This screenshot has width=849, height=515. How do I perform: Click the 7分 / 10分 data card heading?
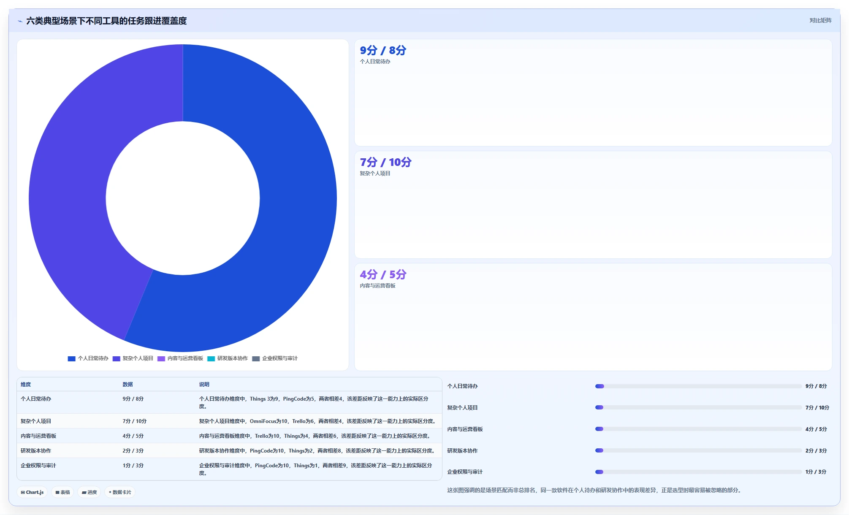click(385, 162)
